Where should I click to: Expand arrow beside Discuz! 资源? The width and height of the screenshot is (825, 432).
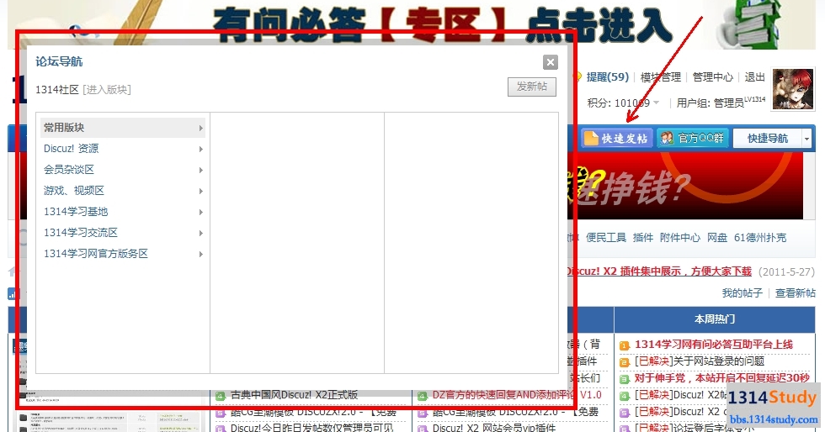point(201,150)
